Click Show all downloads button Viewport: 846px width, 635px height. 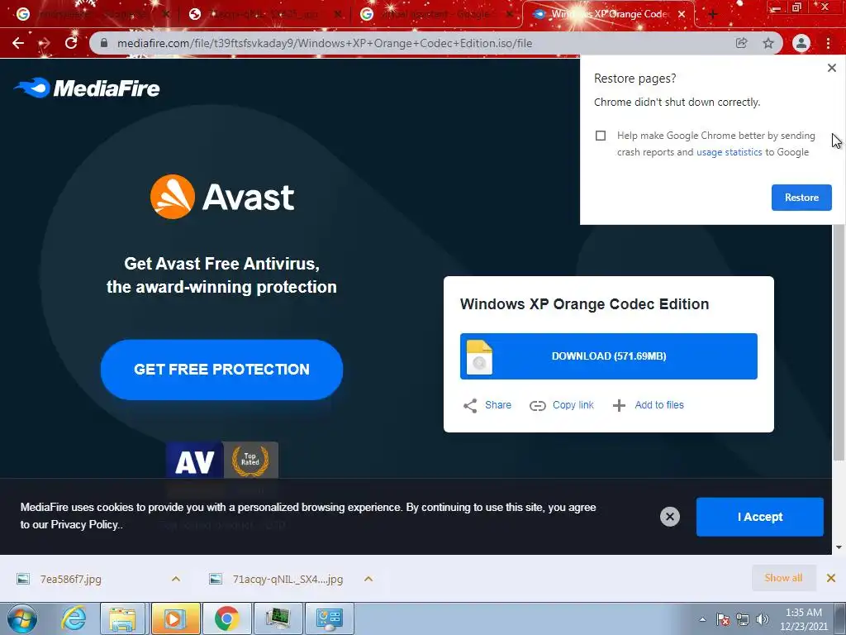point(783,578)
